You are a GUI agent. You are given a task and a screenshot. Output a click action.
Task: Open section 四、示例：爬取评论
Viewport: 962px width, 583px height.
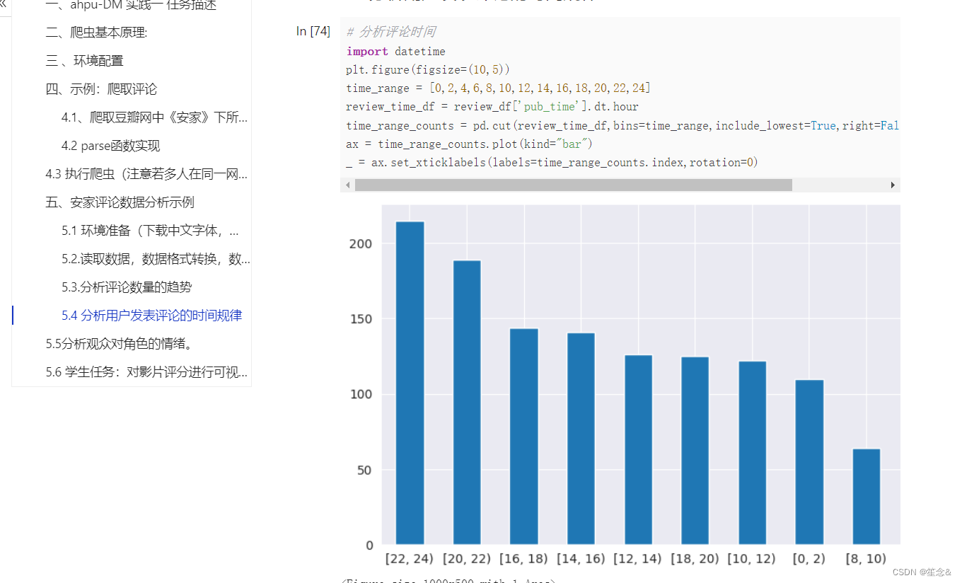tap(101, 89)
